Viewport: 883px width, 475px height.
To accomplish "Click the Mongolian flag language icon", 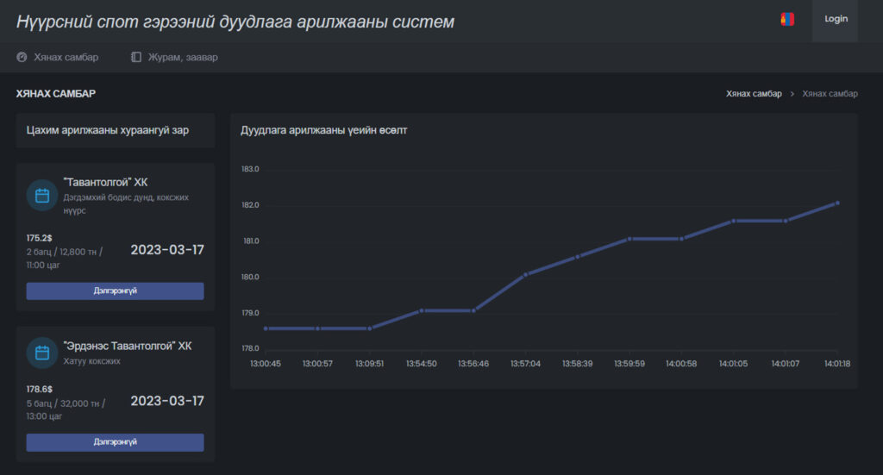I will point(787,19).
